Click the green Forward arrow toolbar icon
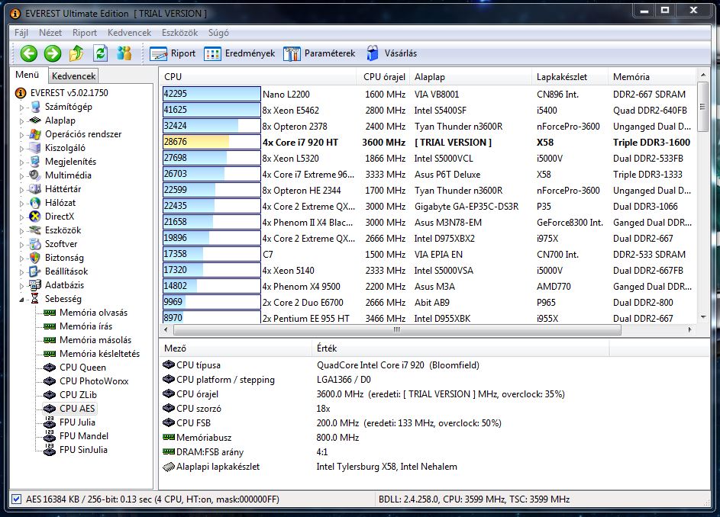The height and width of the screenshot is (517, 720). coord(53,53)
